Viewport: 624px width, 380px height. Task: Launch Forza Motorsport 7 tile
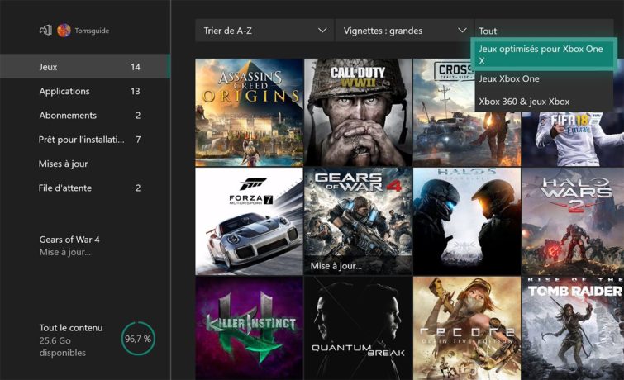[x=249, y=221]
